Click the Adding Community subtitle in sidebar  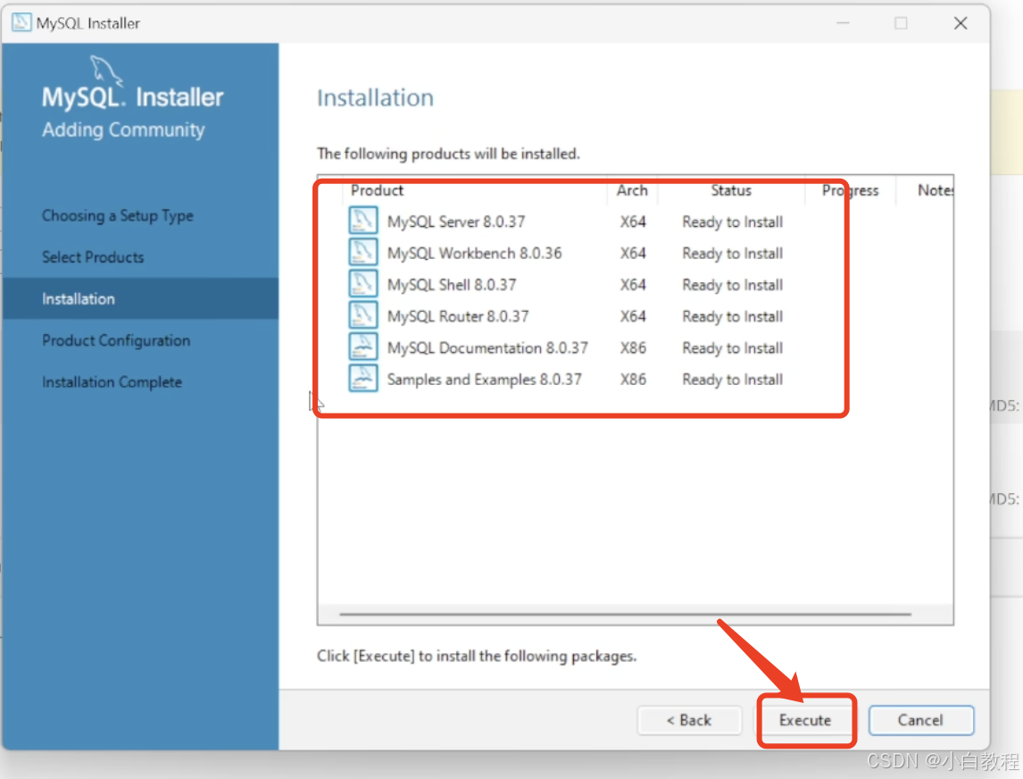tap(123, 130)
